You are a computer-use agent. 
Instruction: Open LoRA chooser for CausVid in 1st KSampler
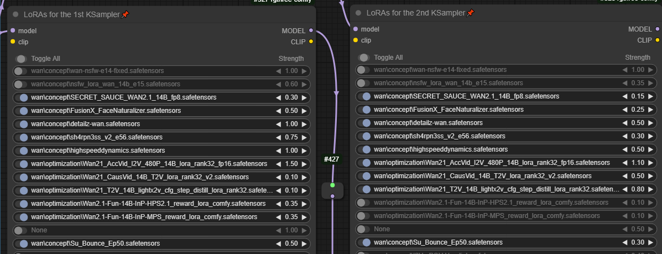(x=140, y=177)
